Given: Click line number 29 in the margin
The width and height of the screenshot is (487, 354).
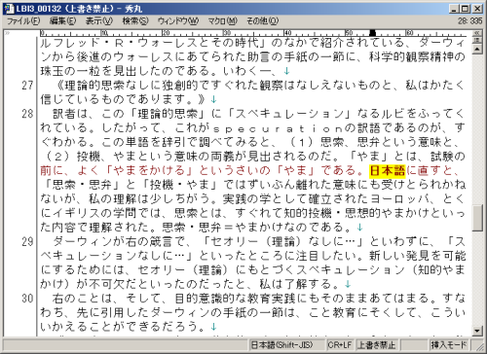Looking at the screenshot, I should [x=27, y=241].
